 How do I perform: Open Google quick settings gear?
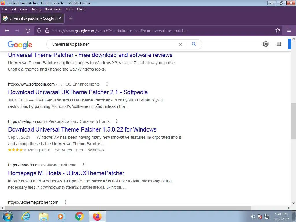pos(265,44)
